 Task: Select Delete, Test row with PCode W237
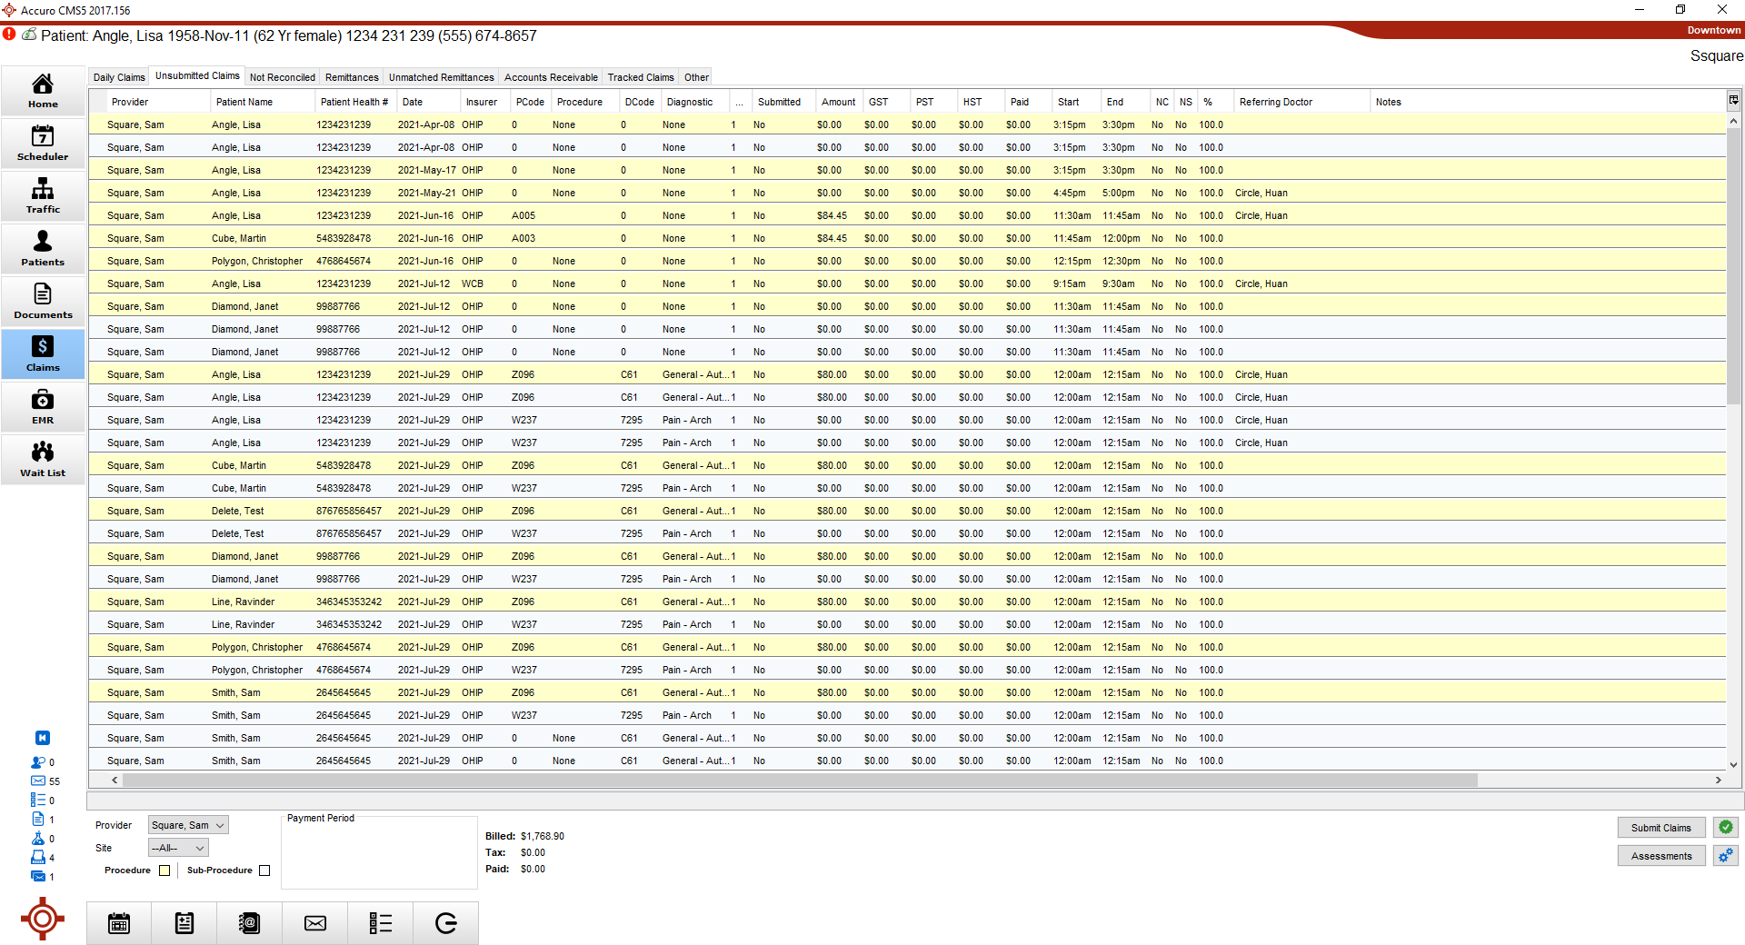(907, 533)
